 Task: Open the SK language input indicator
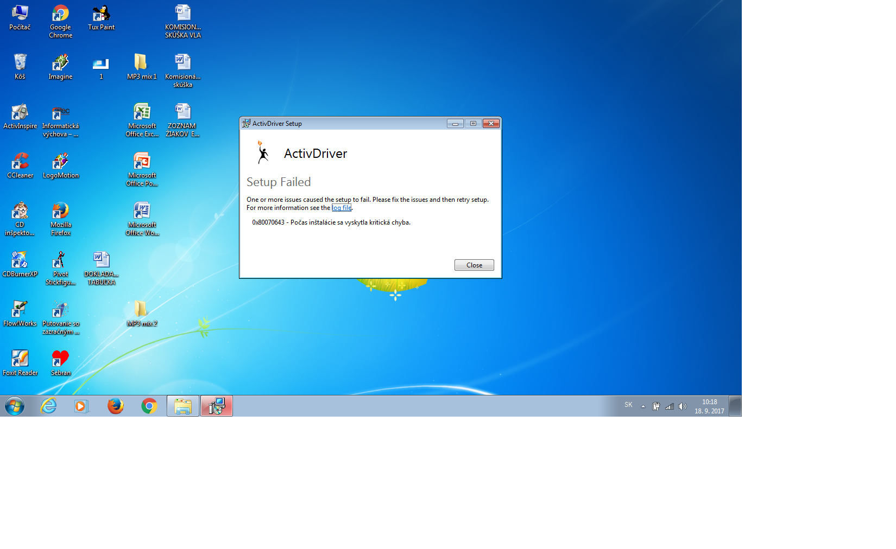coord(628,405)
